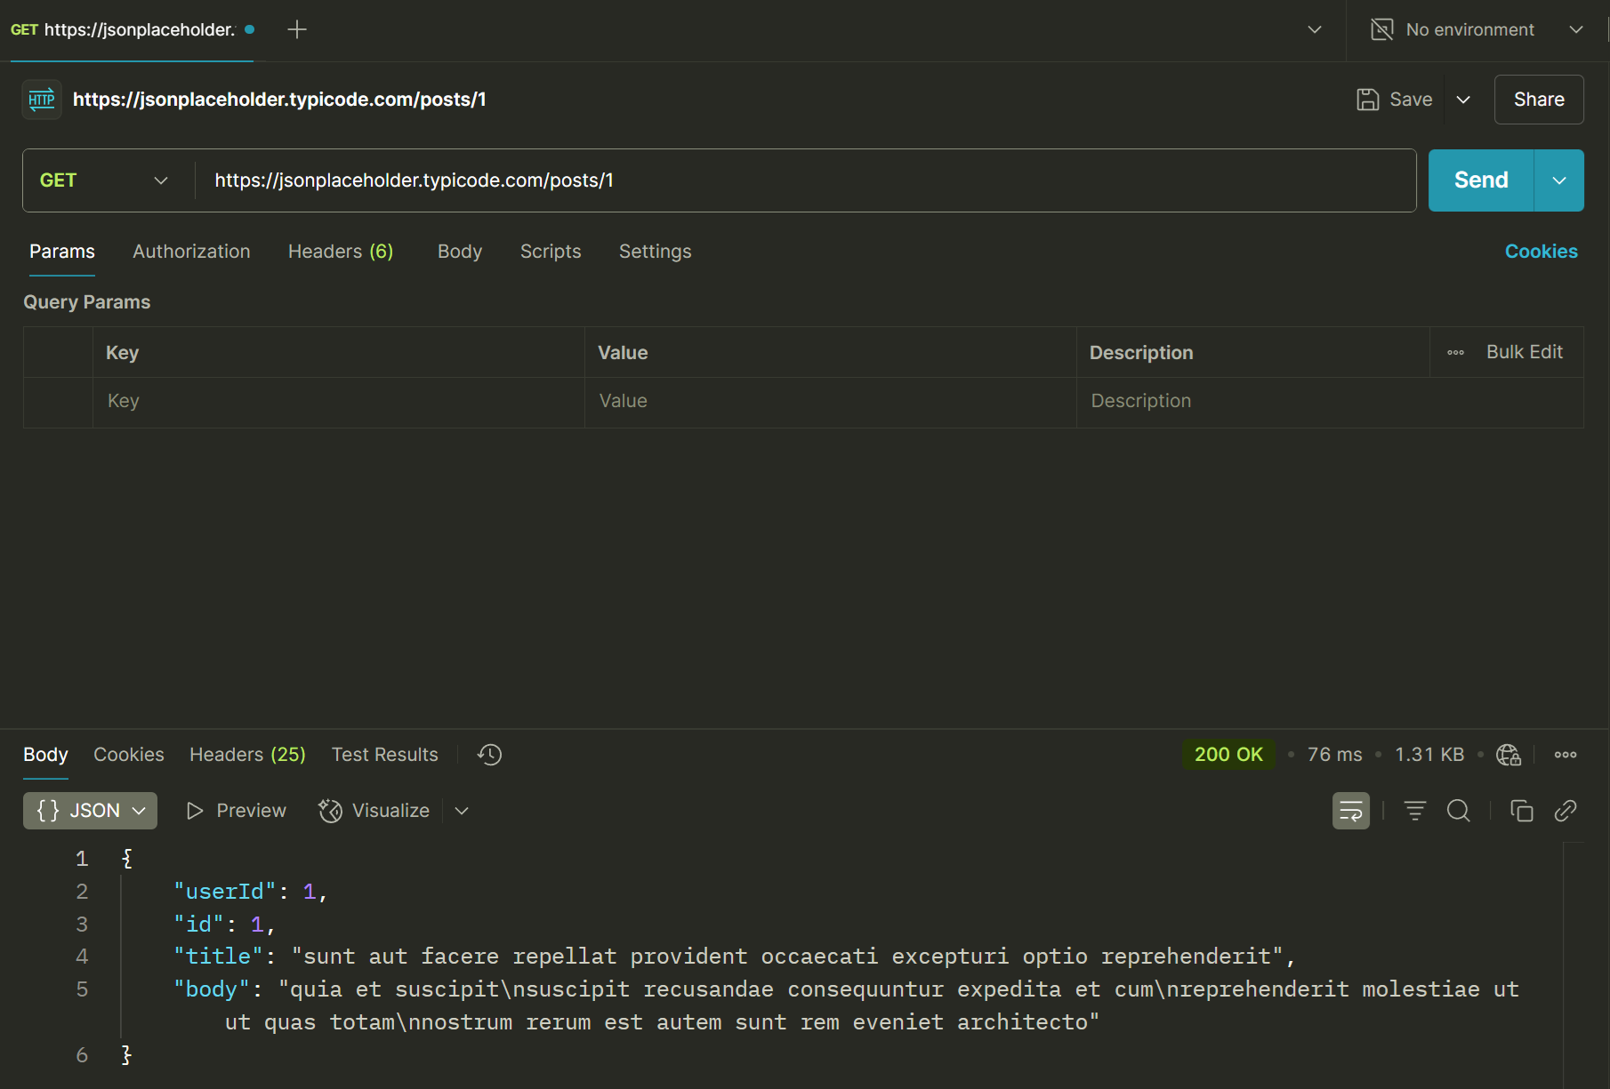Click the "title" key in response

[219, 957]
